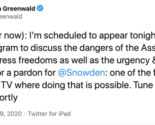
Task: Click the blue verified badge icon
Action: (x=40, y=8)
